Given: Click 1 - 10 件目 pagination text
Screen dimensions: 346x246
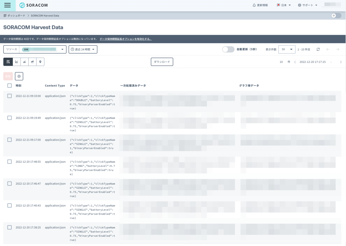Looking at the screenshot, I should (x=304, y=49).
